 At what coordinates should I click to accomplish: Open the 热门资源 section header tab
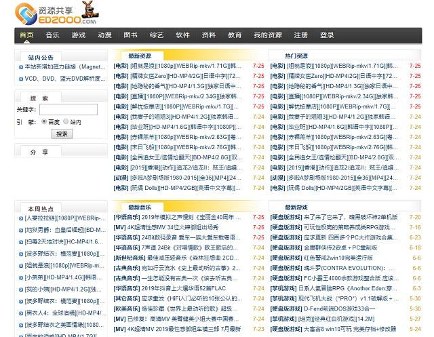tap(296, 56)
